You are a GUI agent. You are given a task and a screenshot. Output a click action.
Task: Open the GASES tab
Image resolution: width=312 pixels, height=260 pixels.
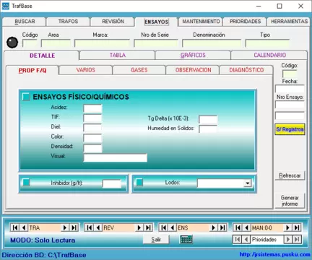pos(139,70)
